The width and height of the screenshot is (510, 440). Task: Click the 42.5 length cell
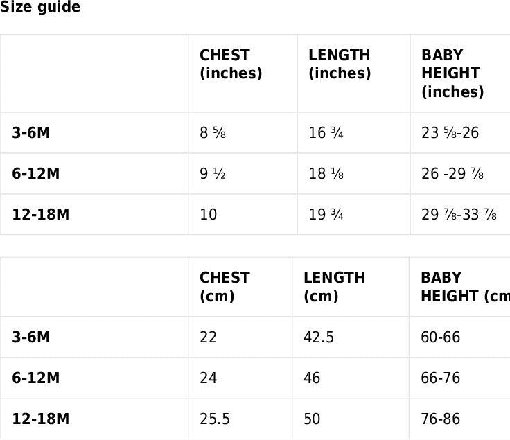(319, 337)
